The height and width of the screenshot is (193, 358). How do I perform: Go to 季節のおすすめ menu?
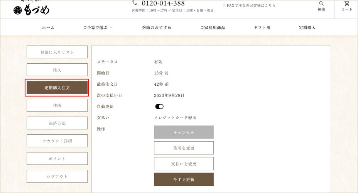[x=156, y=28]
